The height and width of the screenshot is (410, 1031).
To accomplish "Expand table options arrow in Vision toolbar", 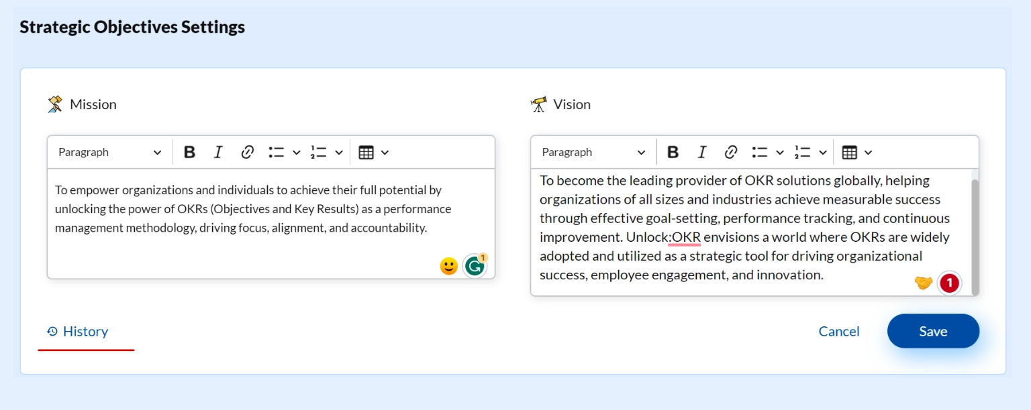I will pyautogui.click(x=868, y=152).
